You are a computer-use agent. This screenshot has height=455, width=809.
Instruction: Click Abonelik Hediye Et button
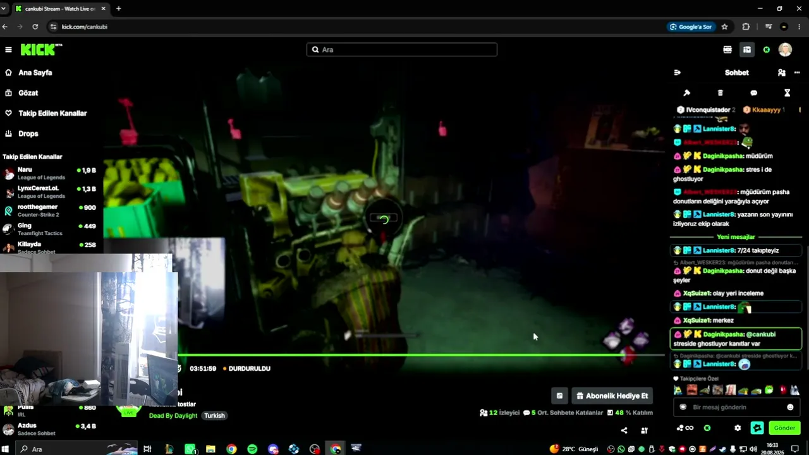[x=612, y=396]
